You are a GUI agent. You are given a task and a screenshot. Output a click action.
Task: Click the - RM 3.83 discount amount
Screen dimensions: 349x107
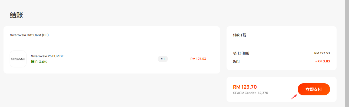[x=323, y=61]
